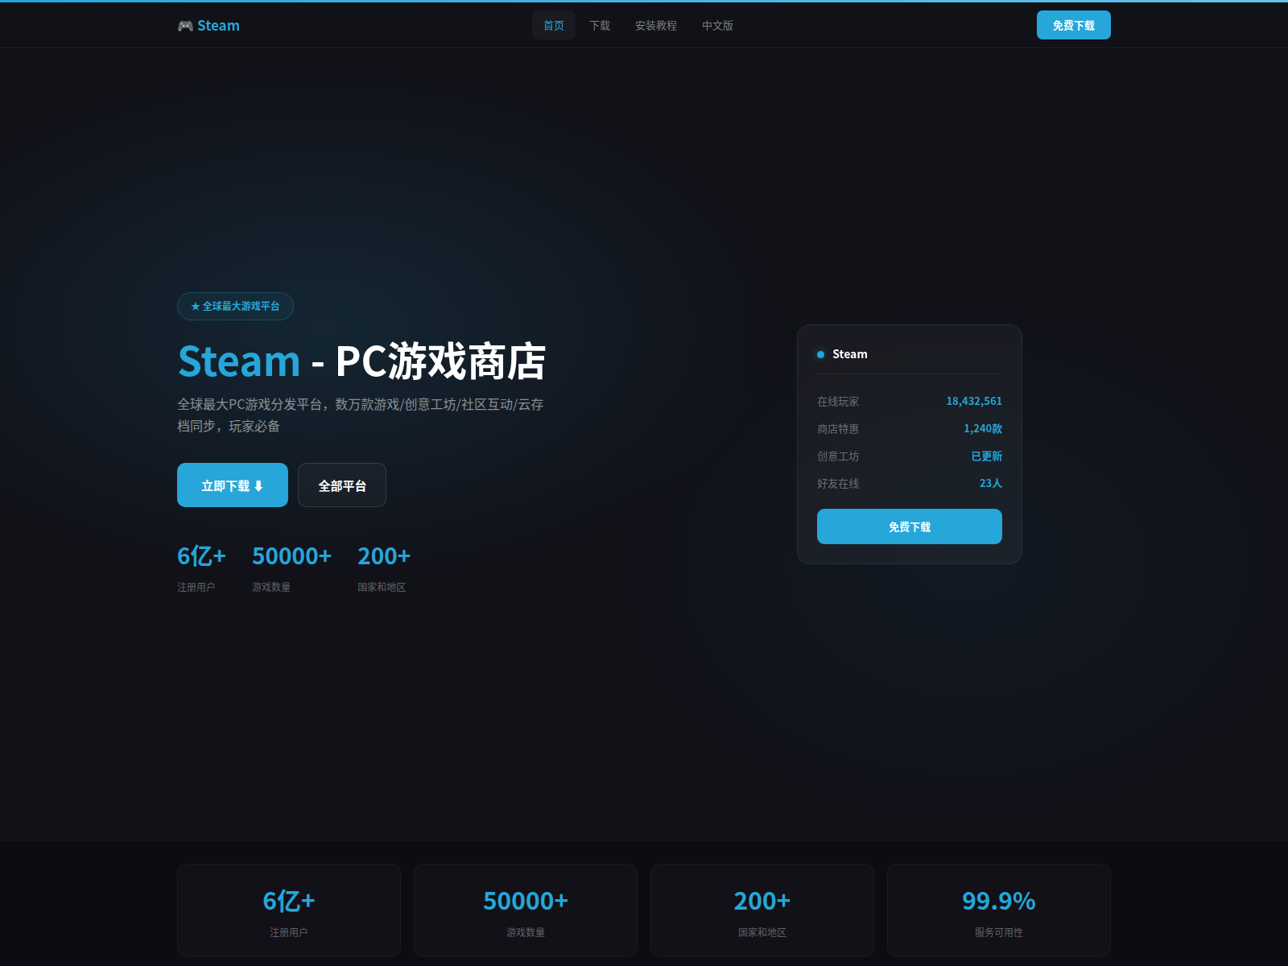Open the 安装教程 nav item
Screen dimensions: 1288x966
tap(656, 26)
